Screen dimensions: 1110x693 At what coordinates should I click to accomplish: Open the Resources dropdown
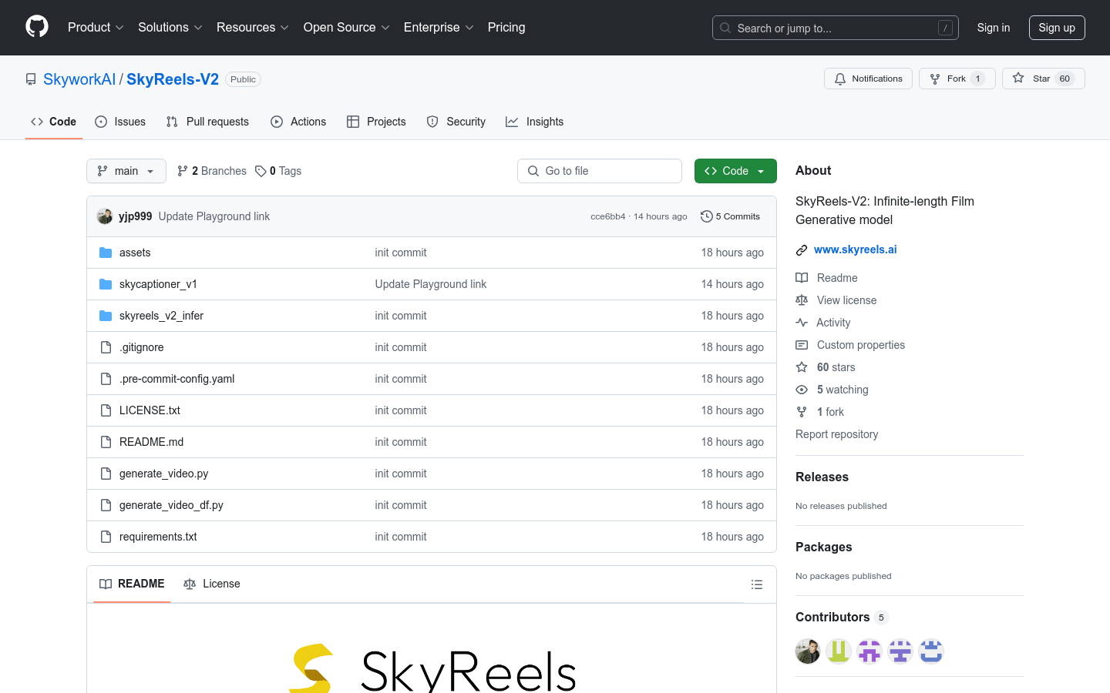[x=252, y=27]
